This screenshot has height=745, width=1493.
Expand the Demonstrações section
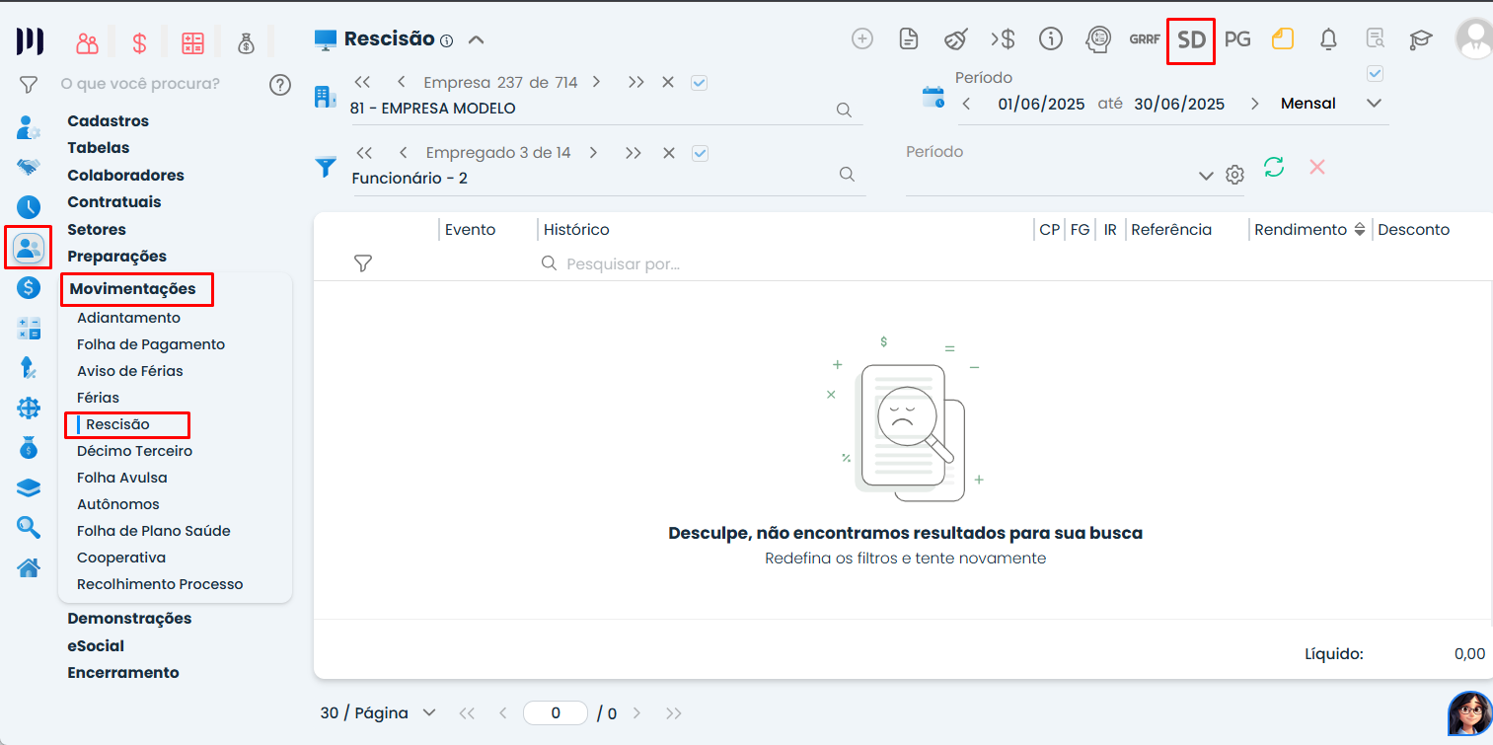[129, 619]
